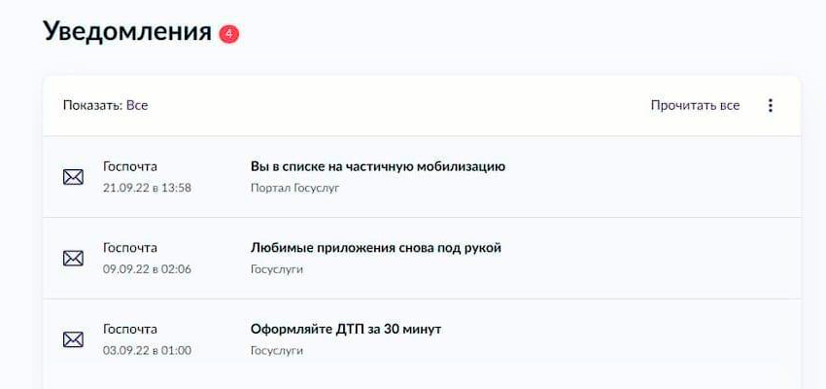Expand the "Показать: Все" filter
The image size is (826, 389).
(x=105, y=105)
